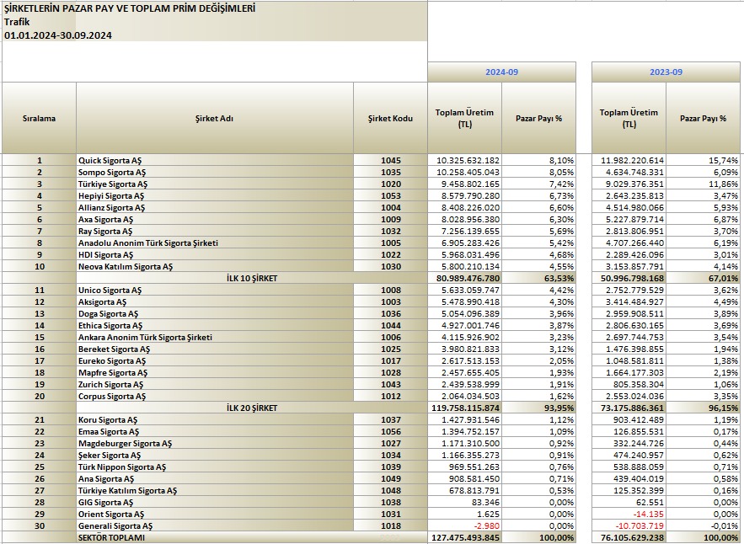
Task: Select the value 10.325.632.182
Action: tap(465, 160)
